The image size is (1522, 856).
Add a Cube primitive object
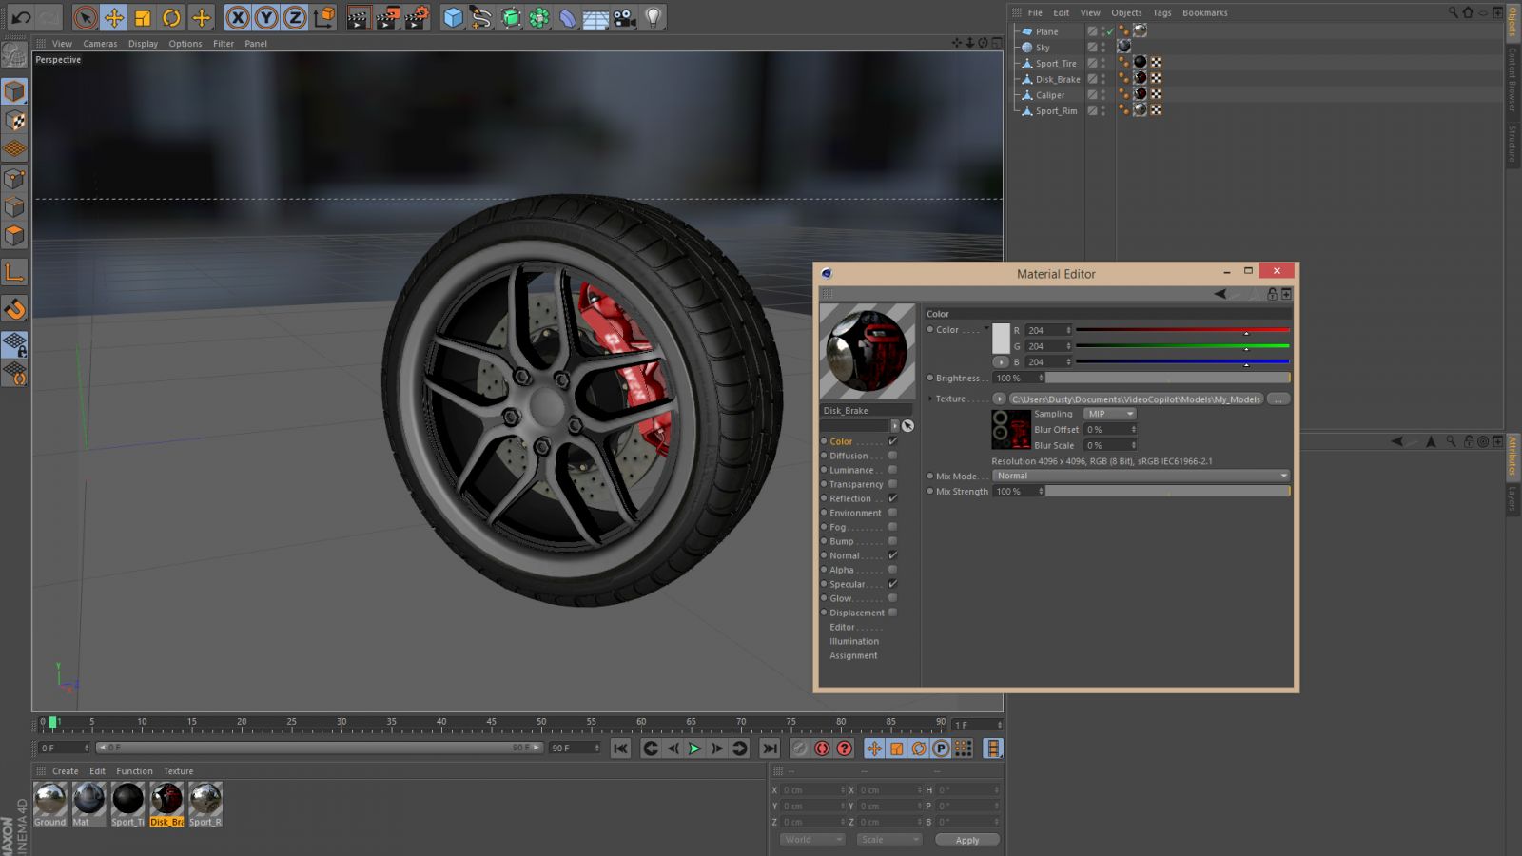coord(454,17)
